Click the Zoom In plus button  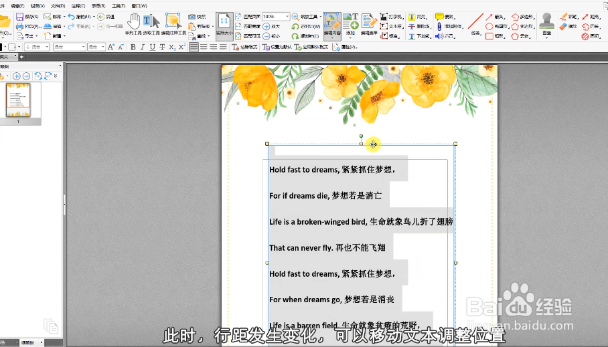pos(267,26)
